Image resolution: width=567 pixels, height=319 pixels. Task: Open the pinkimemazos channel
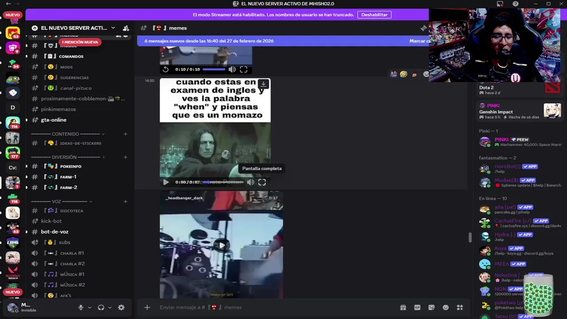(x=80, y=109)
